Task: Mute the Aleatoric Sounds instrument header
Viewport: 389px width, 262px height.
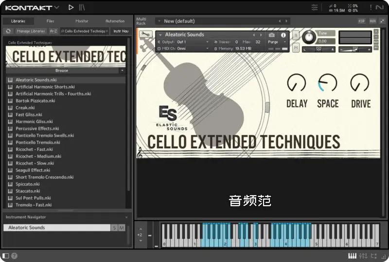Action: pos(296,48)
